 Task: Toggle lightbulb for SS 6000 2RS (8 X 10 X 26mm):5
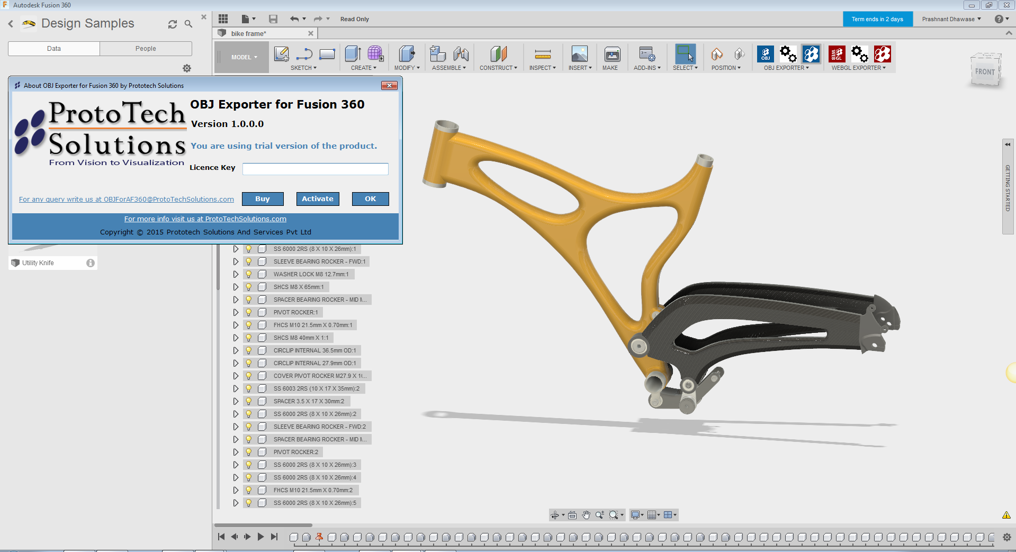click(x=248, y=503)
